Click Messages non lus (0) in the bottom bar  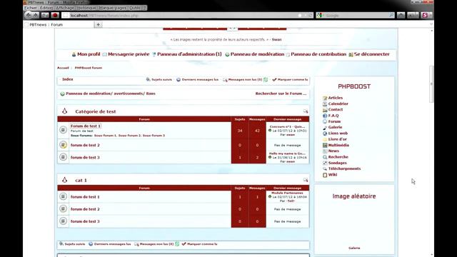[x=156, y=244]
